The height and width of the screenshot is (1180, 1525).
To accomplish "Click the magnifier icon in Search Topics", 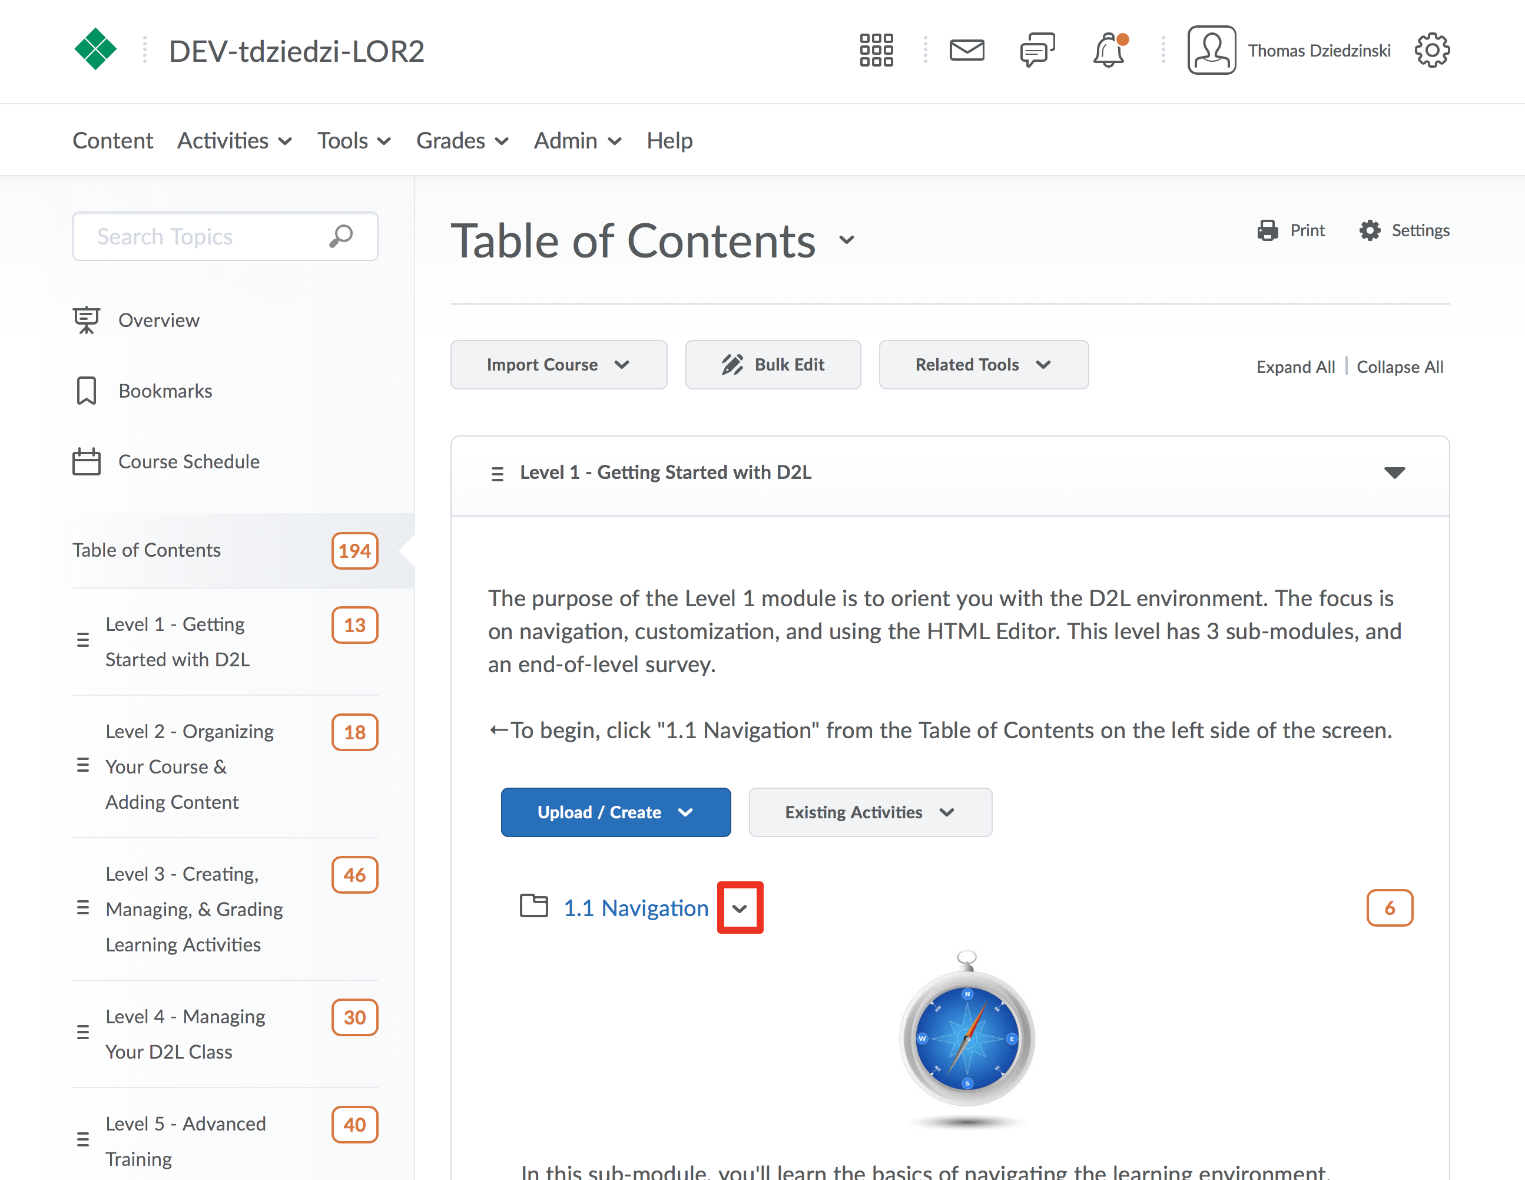I will [x=341, y=236].
